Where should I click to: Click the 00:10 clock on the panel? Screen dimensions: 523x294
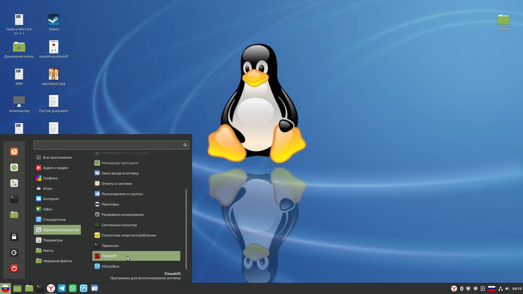[517, 288]
